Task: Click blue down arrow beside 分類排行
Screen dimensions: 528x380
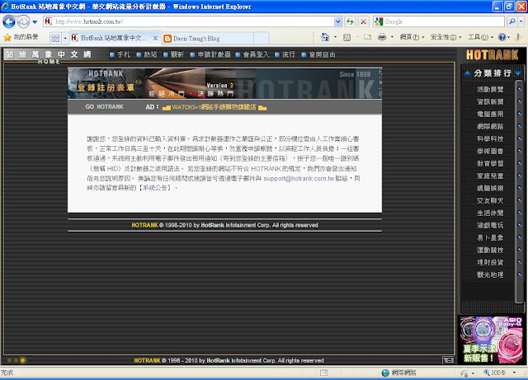Action: point(518,73)
